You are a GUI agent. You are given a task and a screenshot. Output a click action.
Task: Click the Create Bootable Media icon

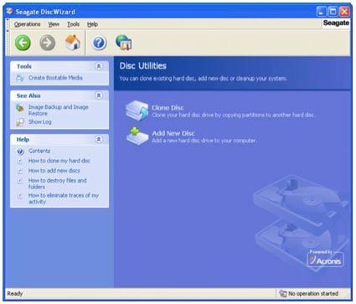click(20, 78)
